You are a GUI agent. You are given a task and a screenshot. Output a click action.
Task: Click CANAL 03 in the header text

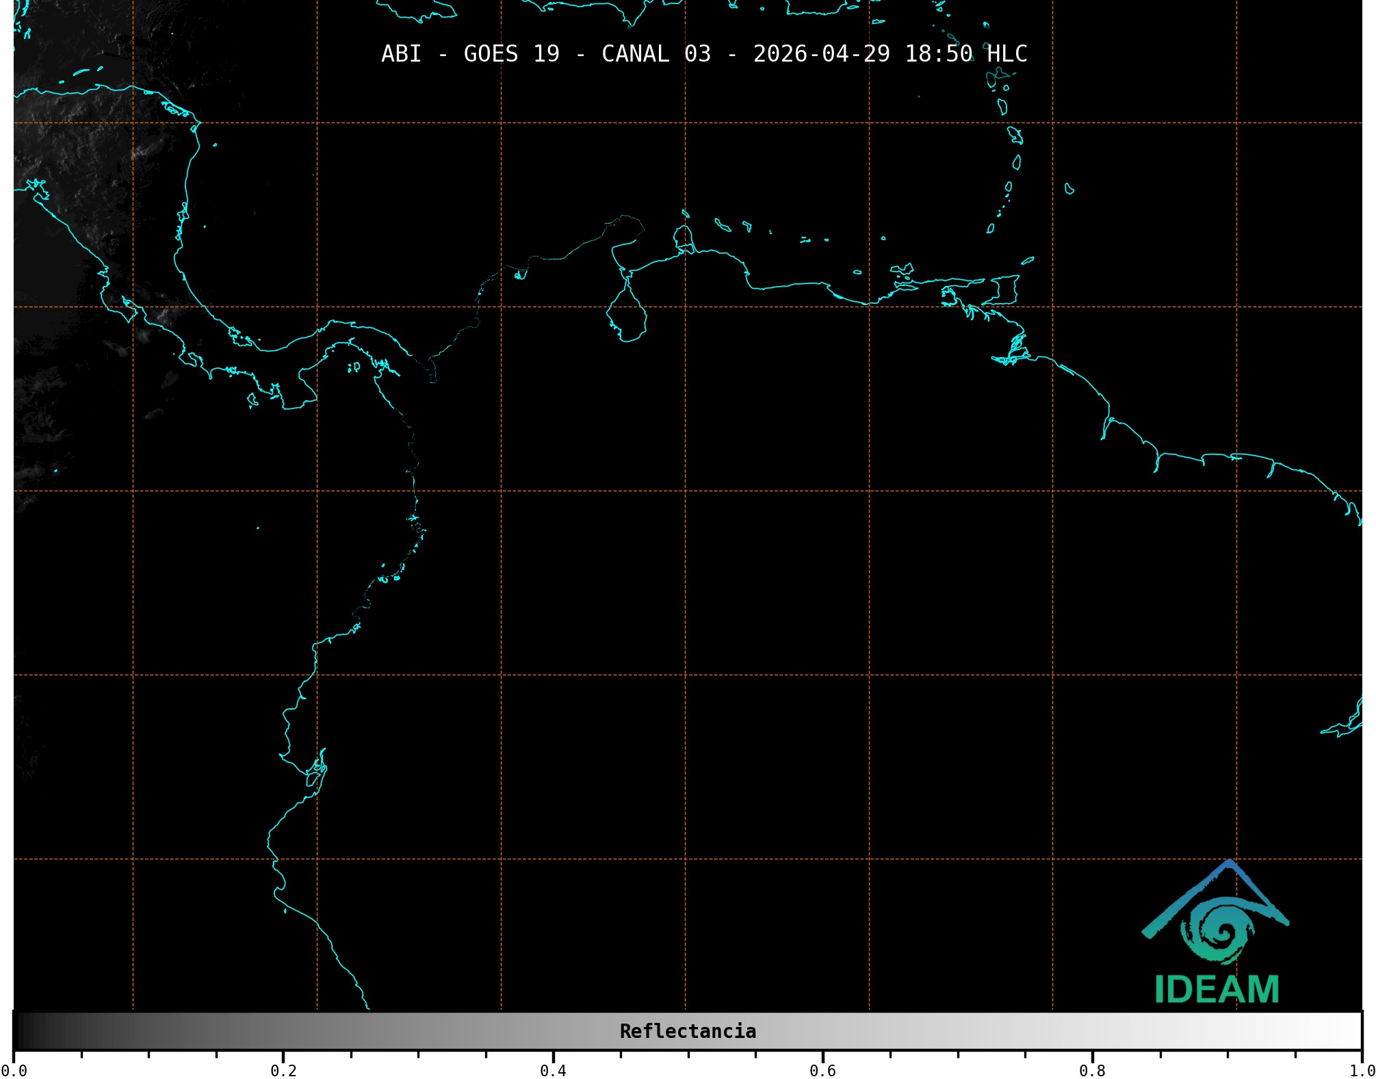pyautogui.click(x=655, y=54)
